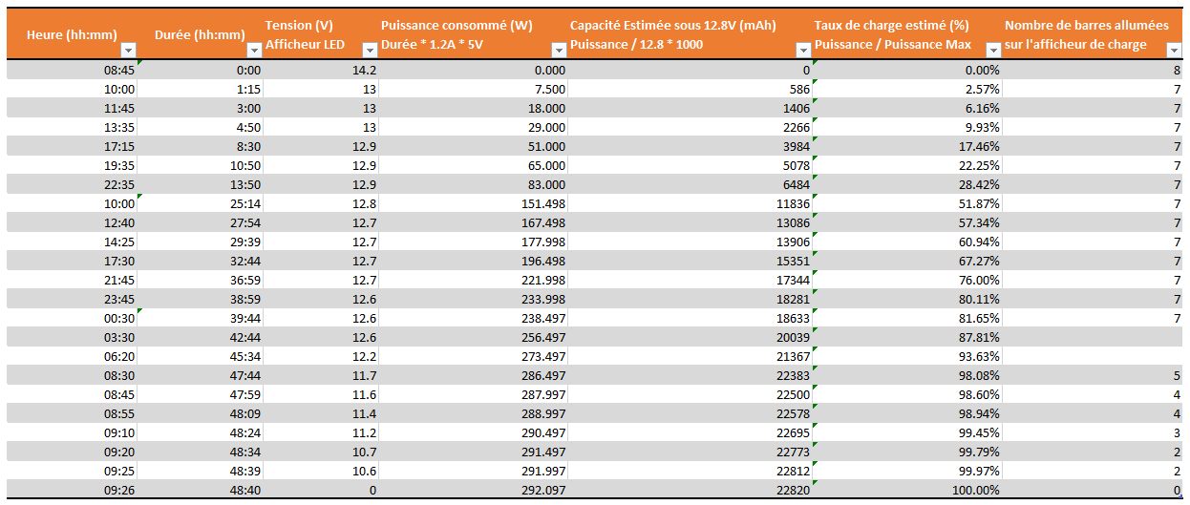The image size is (1190, 505).
Task: Open the Heure (hh:mm) filter dropdown
Action: (130, 50)
